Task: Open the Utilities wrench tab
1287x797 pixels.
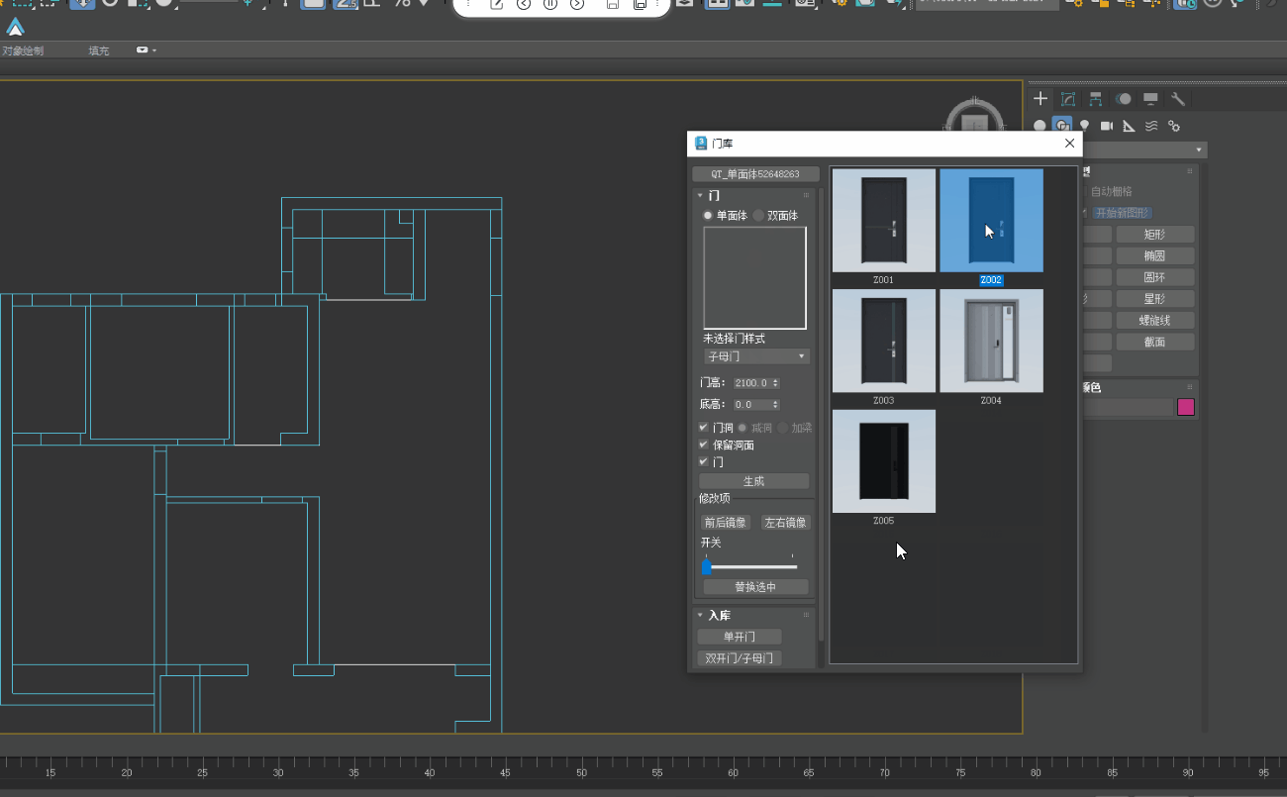Action: point(1178,99)
